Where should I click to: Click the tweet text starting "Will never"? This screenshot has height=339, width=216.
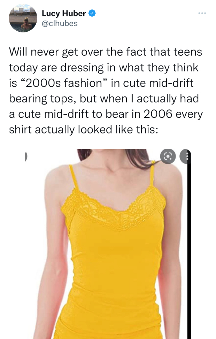tap(106, 91)
